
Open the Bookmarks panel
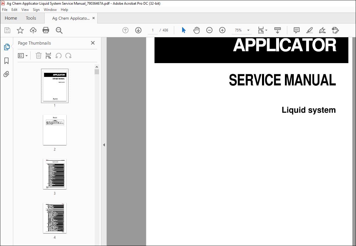6,61
